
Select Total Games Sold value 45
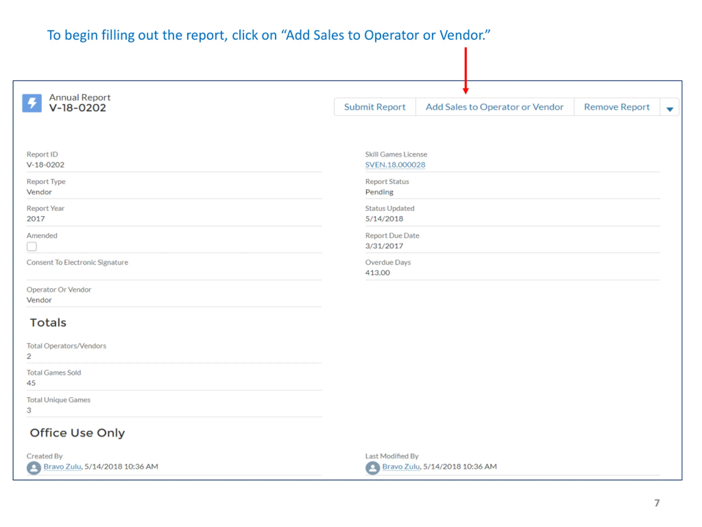pos(31,383)
